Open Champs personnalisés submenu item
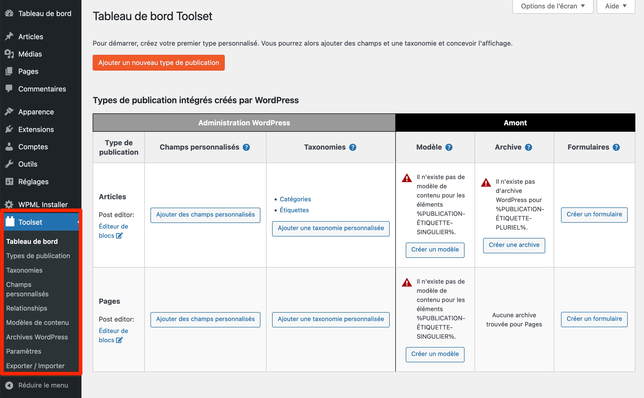 (x=27, y=289)
